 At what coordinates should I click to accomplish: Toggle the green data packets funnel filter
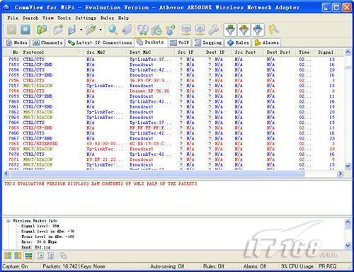point(230,30)
